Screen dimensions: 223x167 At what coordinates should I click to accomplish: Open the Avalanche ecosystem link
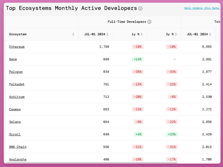(18, 159)
